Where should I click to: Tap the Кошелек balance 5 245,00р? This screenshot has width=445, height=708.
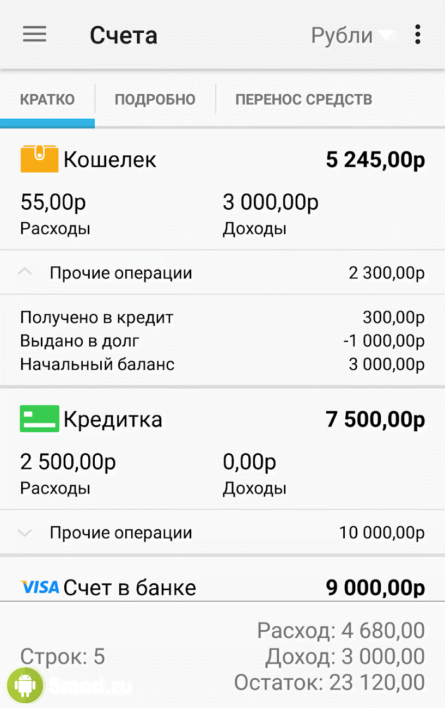click(x=375, y=160)
